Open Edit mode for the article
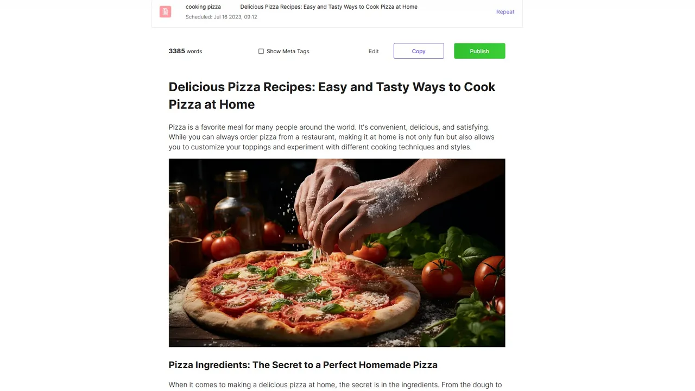Screen dimensions: 695x391 click(374, 51)
